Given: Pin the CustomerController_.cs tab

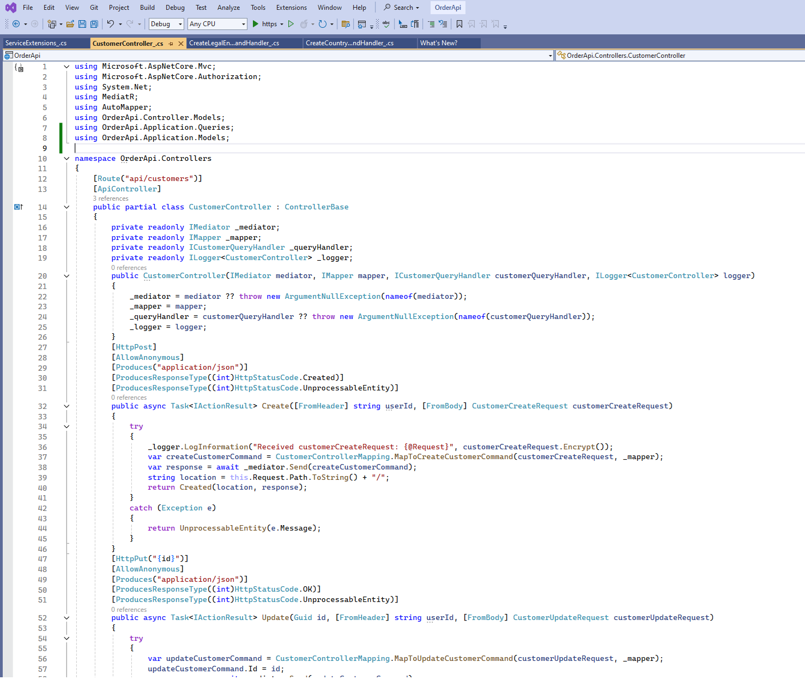Looking at the screenshot, I should (171, 44).
